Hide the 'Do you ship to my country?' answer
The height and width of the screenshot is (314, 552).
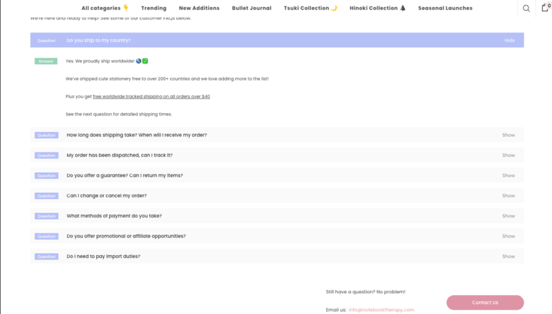coord(509,40)
